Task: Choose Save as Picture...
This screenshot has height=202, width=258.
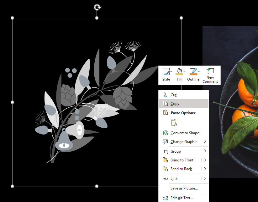Action: click(184, 188)
